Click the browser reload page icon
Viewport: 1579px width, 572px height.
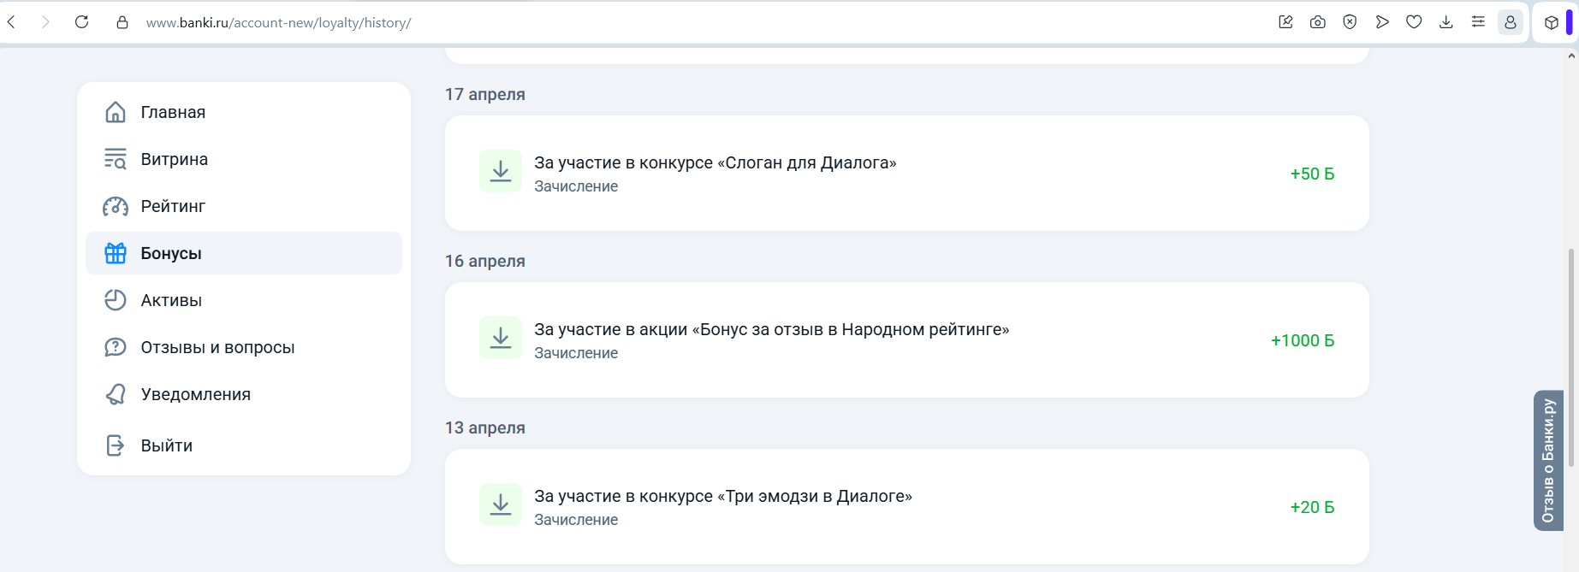82,22
